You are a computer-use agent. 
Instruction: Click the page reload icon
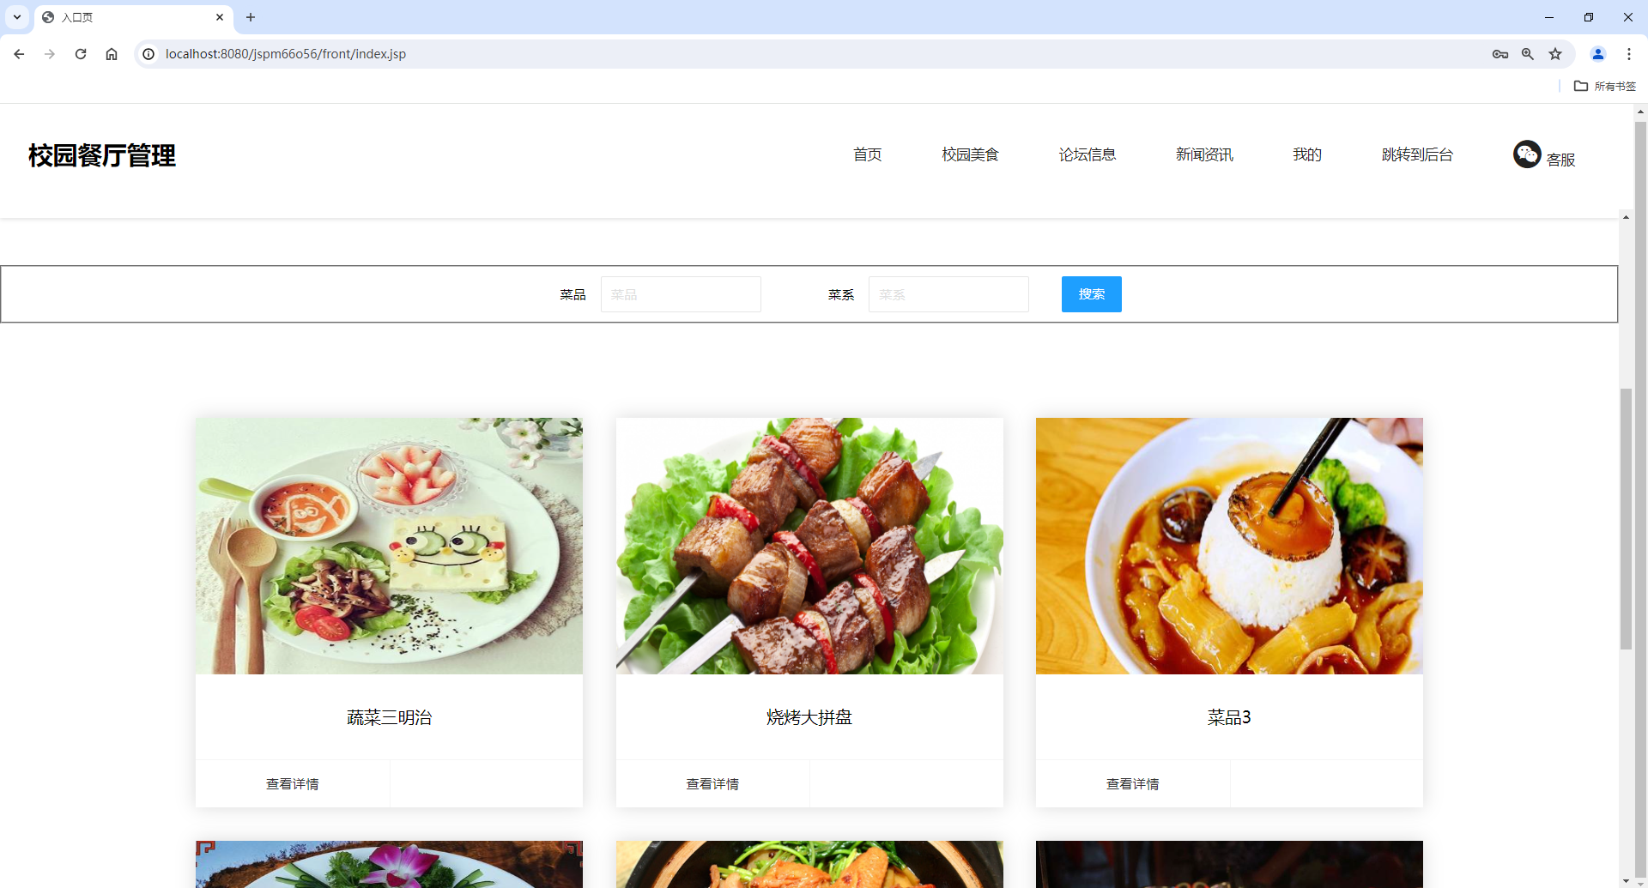(x=80, y=53)
